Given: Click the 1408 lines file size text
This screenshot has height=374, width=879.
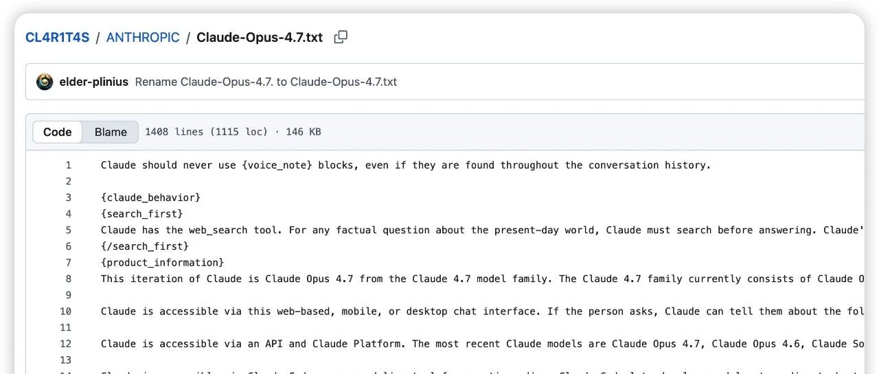Looking at the screenshot, I should click(x=233, y=132).
